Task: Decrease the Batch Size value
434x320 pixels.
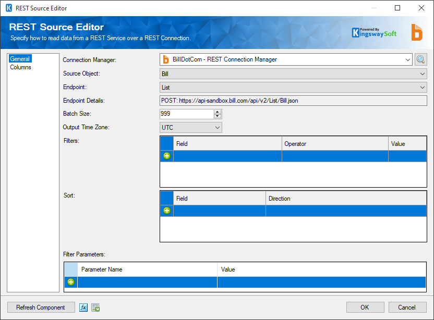Action: (x=218, y=116)
